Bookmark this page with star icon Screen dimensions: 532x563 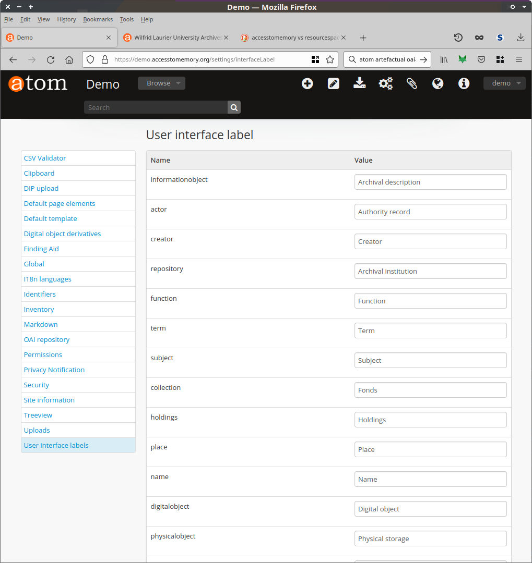point(330,59)
